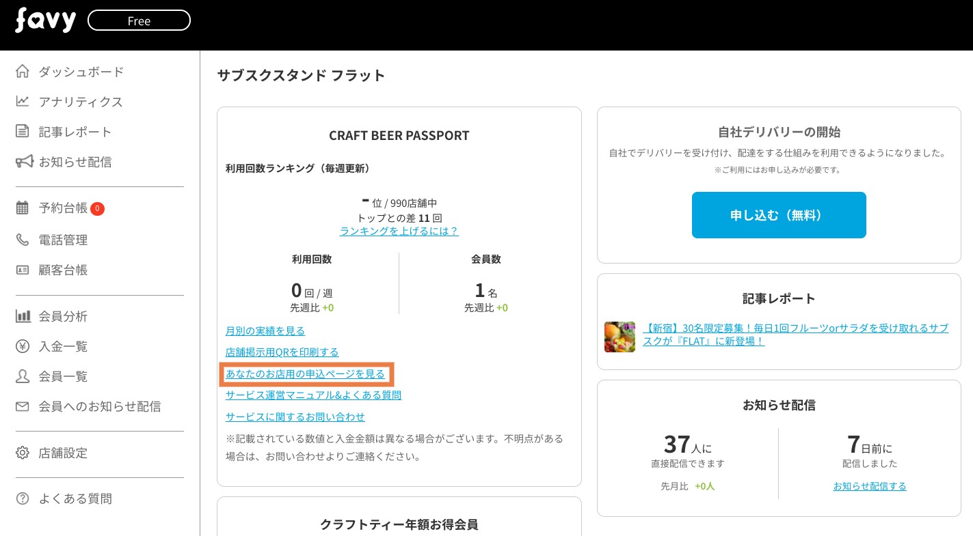
Task: Select 入金一覧 in the sidebar
Action: point(63,347)
